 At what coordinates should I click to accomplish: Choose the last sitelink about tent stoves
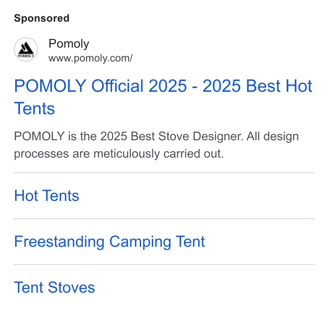[x=55, y=287]
